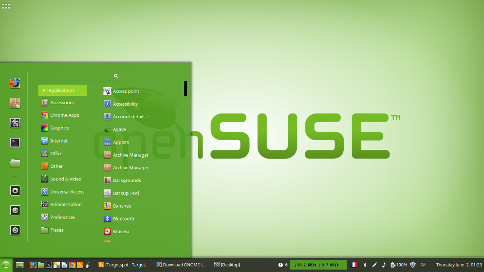Screen dimensions: 484x272
Task: Click the shield security tray icon
Action: tap(413, 265)
